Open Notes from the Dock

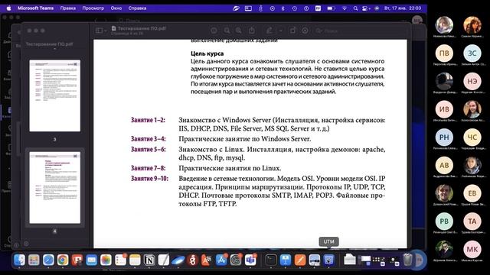pyautogui.click(x=135, y=260)
